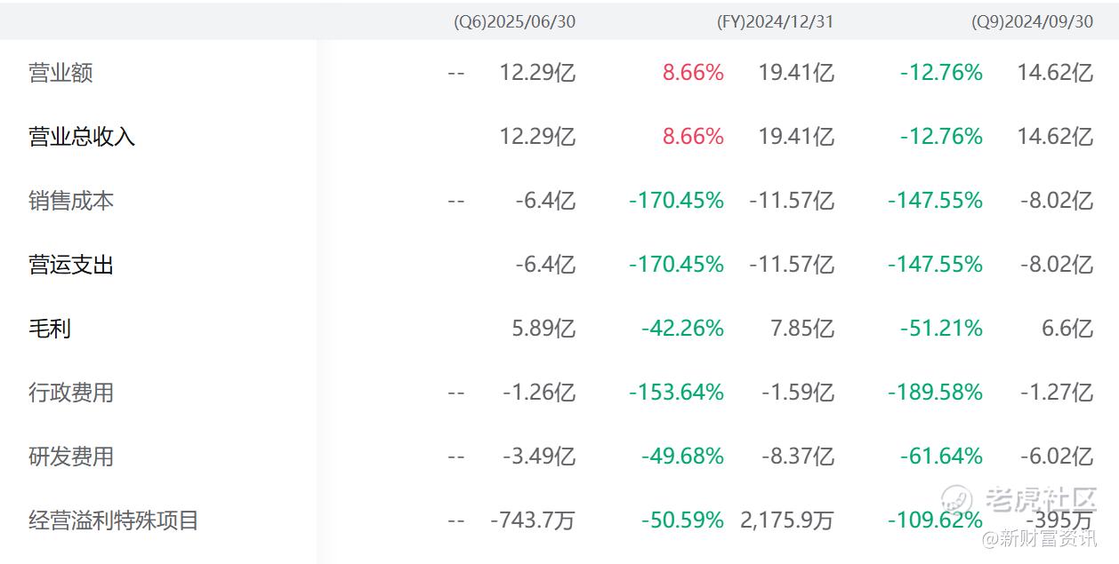Click the @新财富资讯 watermark text

pos(1039,538)
